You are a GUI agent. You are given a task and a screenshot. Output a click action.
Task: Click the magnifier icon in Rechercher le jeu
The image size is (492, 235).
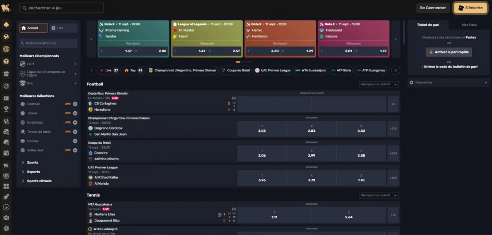(25, 8)
